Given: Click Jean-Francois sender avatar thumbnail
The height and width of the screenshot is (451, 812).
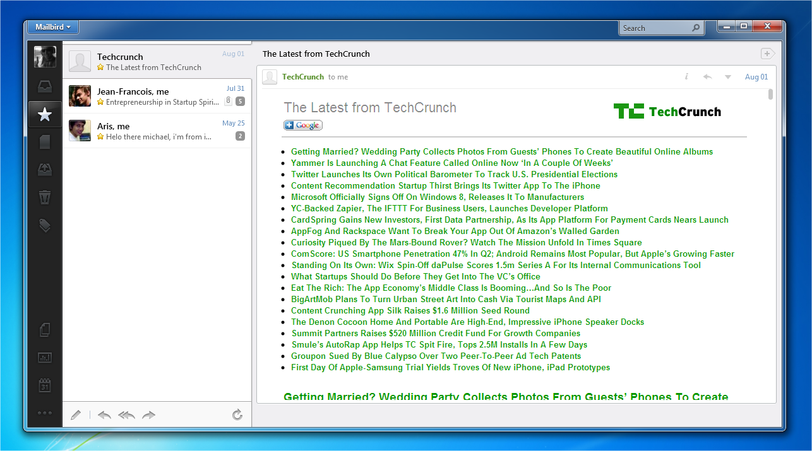Looking at the screenshot, I should 80,96.
